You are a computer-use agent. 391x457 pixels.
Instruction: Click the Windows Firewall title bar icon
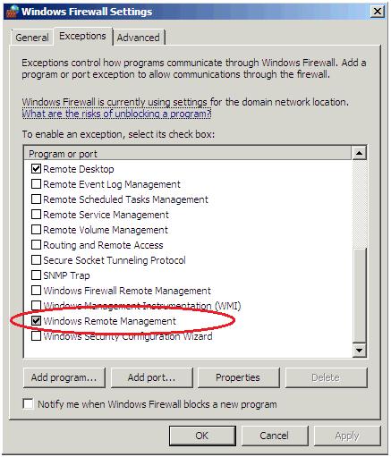tap(12, 12)
